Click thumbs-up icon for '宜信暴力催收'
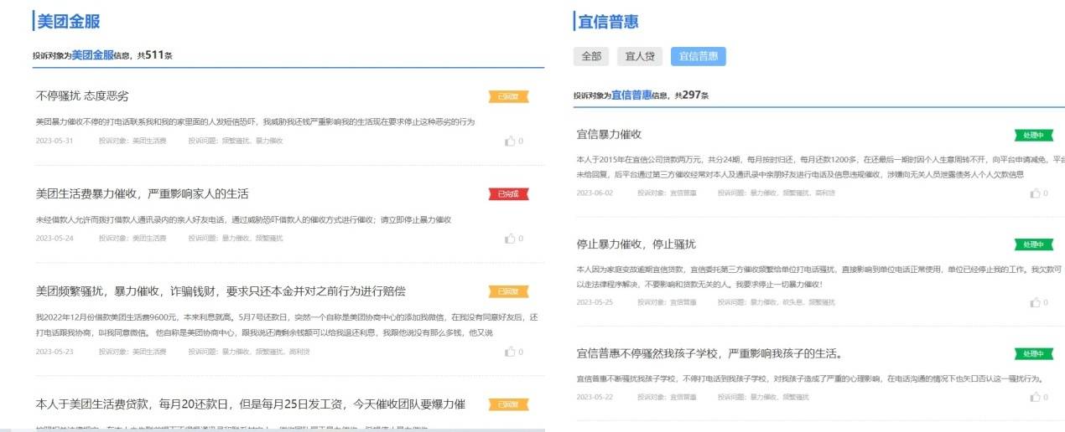 (x=1034, y=193)
